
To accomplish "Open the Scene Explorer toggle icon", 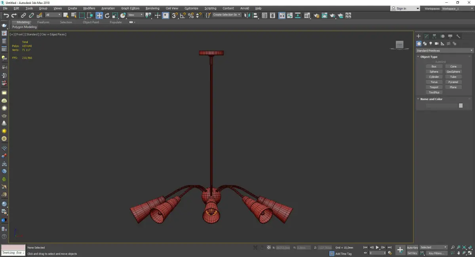I will pos(264,15).
